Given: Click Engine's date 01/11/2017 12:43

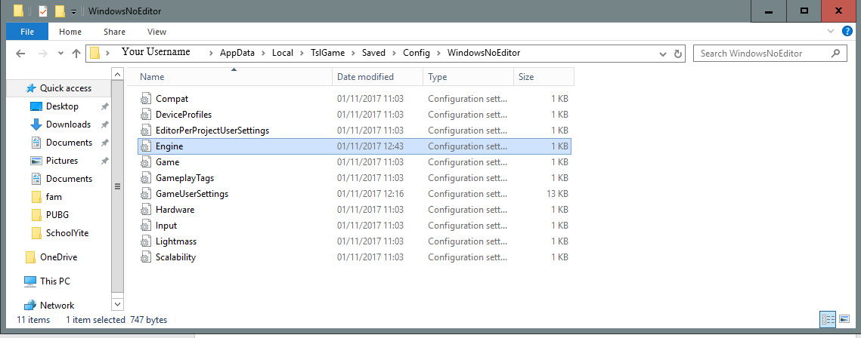Looking at the screenshot, I should [x=370, y=146].
